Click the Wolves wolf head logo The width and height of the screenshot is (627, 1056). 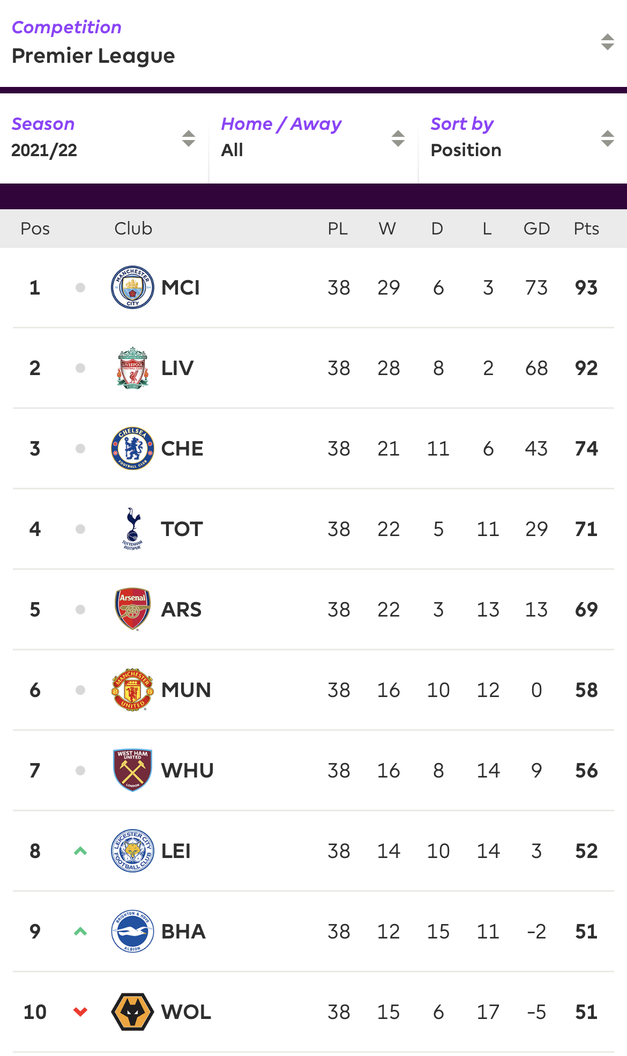(132, 1011)
